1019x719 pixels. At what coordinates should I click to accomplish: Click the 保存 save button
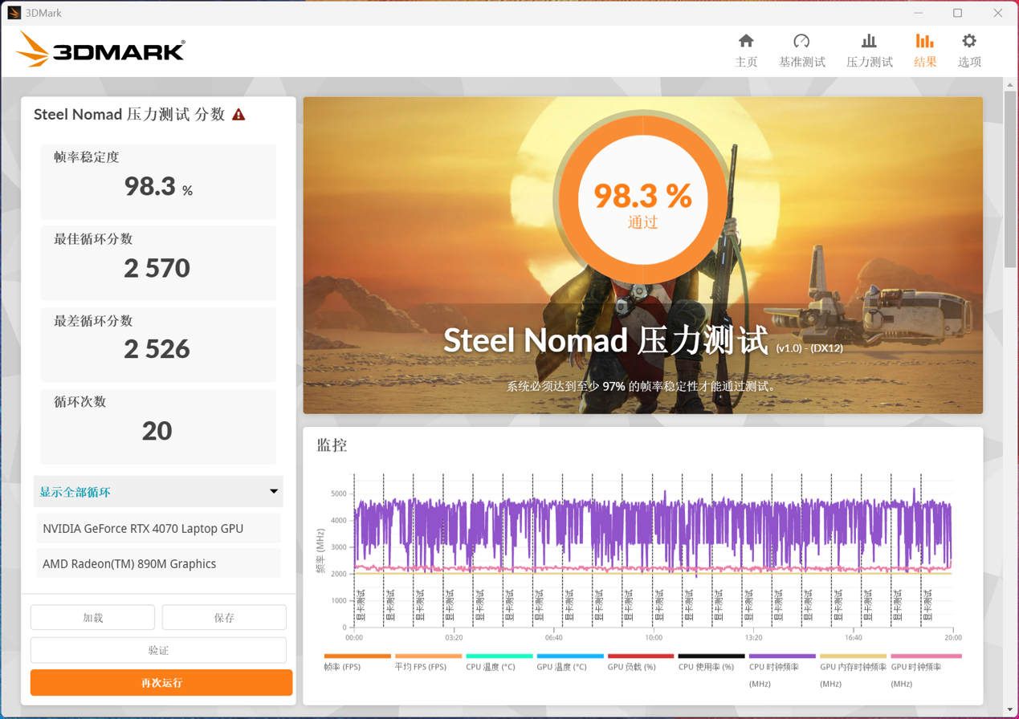[x=224, y=618]
